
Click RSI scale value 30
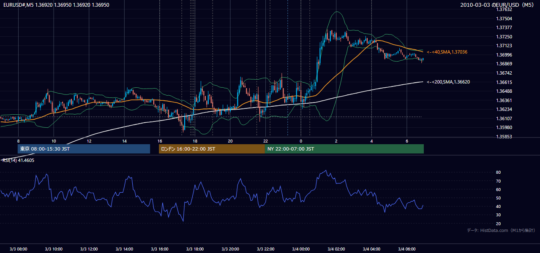pyautogui.click(x=498, y=215)
